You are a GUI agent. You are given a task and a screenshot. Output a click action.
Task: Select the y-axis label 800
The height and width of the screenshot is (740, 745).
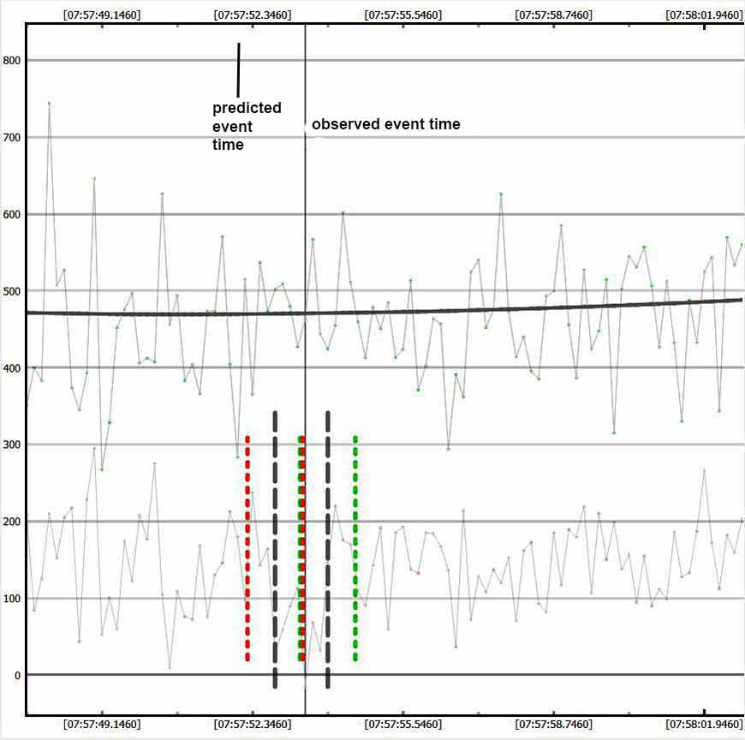[x=12, y=60]
